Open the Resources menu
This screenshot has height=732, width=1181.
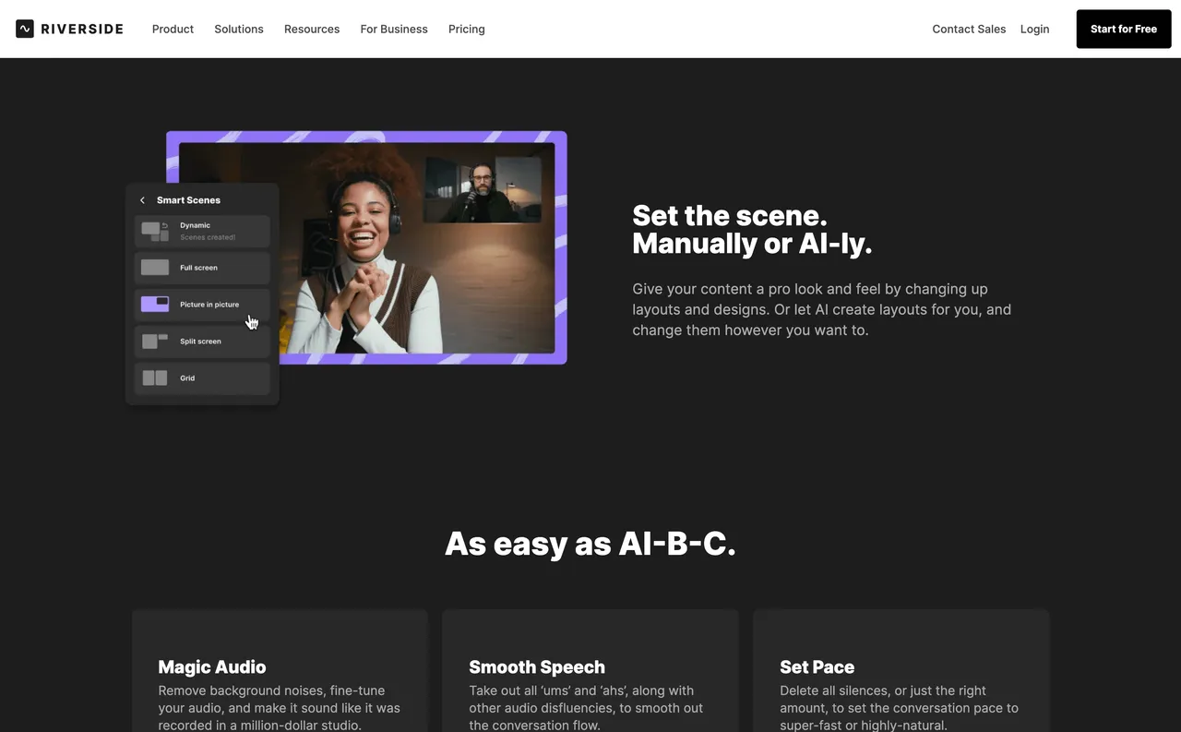[x=312, y=30]
